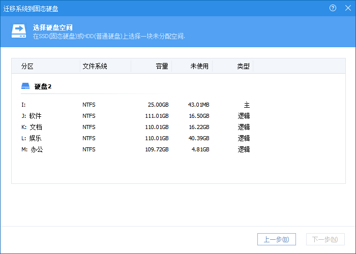Click the 下一步(N) next button
Viewport: 356px width, 254px height.
325,239
